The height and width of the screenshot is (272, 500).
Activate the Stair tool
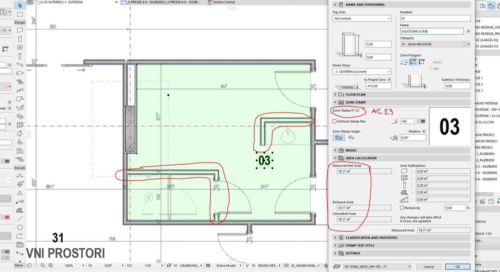(x=20, y=82)
